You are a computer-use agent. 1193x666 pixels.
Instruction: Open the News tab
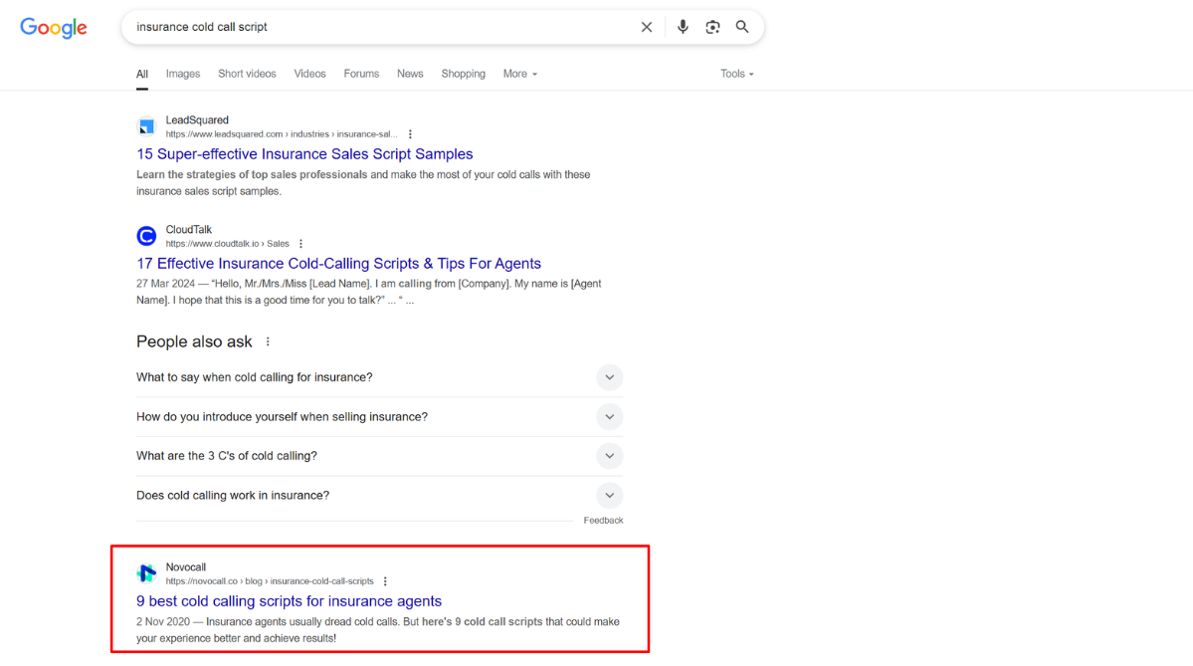coord(410,74)
